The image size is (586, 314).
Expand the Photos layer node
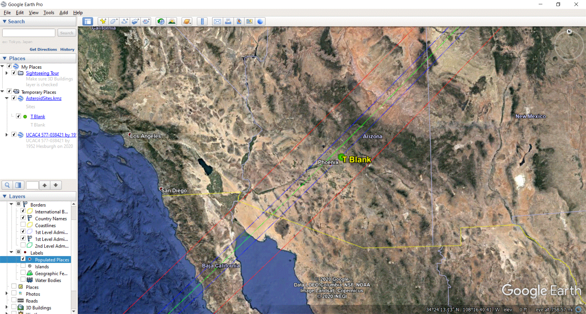pos(7,293)
